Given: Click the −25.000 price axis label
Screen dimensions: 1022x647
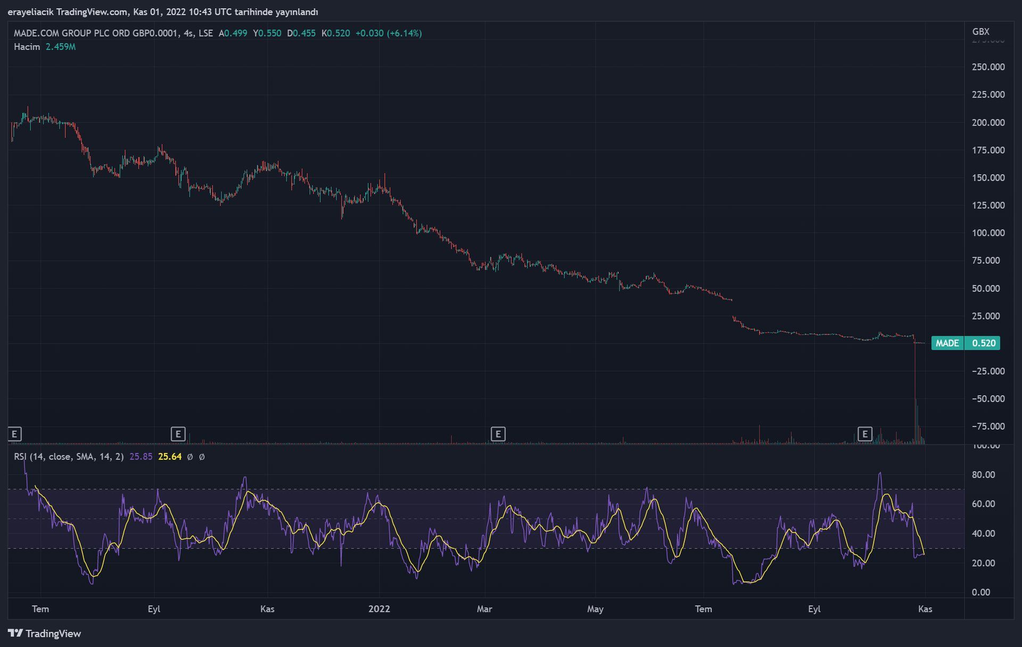Looking at the screenshot, I should 988,371.
